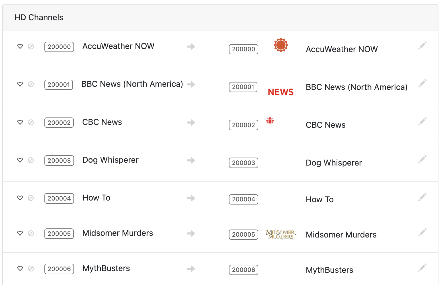
Task: Disable the MythBusters channel with block icon
Action: 31,269
